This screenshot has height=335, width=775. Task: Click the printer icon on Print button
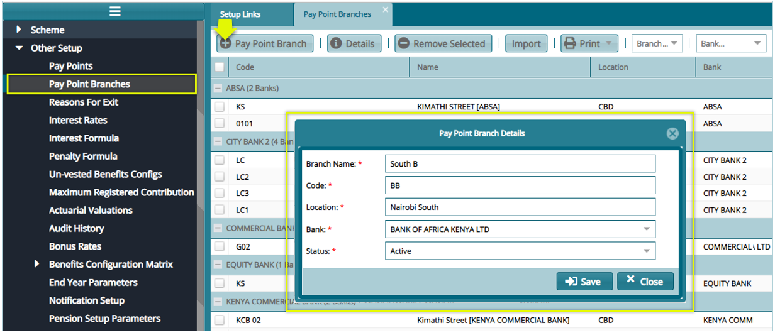pyautogui.click(x=570, y=43)
